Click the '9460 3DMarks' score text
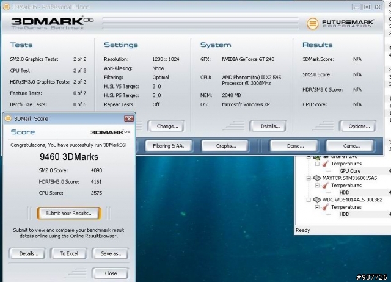391x282 pixels. 69,157
